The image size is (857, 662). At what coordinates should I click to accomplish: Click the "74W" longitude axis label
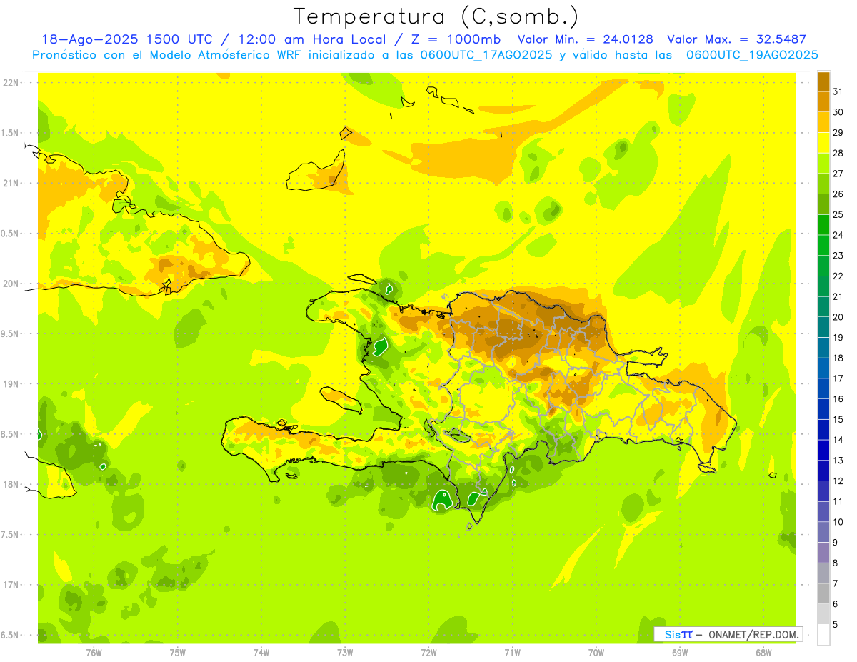pos(261,652)
